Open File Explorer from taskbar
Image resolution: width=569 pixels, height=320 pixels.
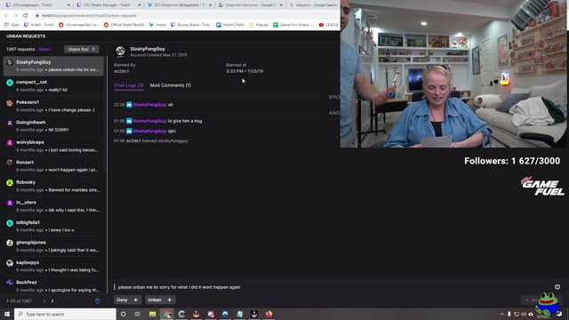pyautogui.click(x=152, y=314)
